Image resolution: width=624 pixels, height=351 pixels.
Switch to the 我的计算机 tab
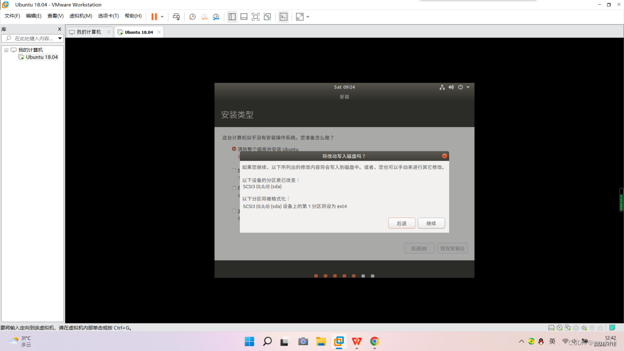[89, 32]
